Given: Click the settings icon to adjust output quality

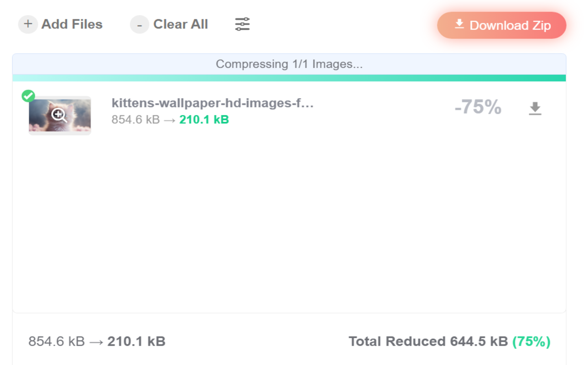Looking at the screenshot, I should coord(242,24).
